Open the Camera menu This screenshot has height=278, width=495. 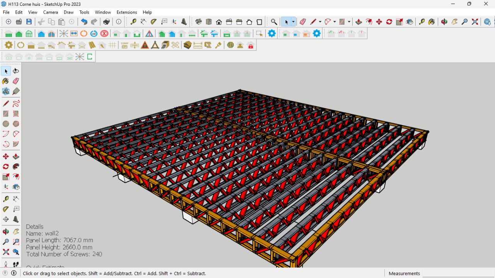(50, 12)
